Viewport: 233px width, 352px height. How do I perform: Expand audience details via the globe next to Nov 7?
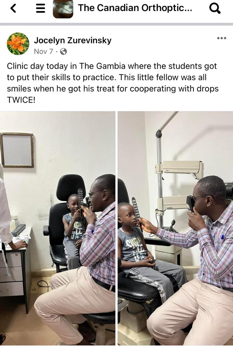(x=64, y=52)
